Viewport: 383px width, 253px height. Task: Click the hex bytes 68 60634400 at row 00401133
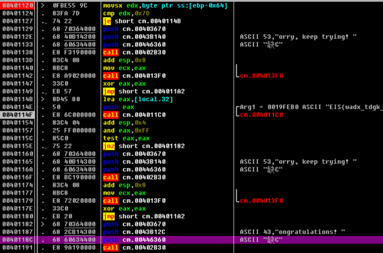(74, 45)
